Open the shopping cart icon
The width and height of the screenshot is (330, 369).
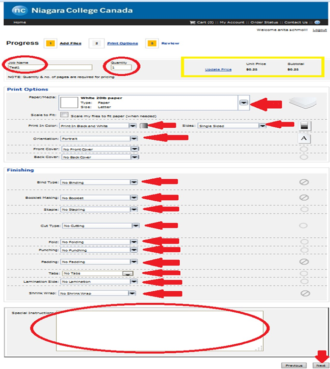(193, 22)
